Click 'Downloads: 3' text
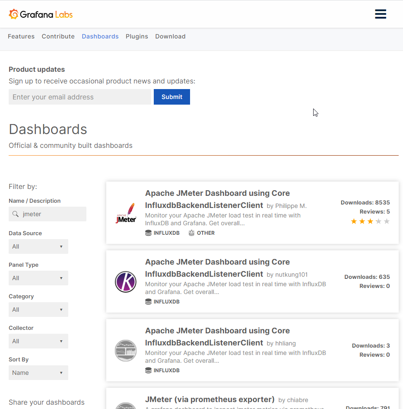Image resolution: width=403 pixels, height=409 pixels. pyautogui.click(x=371, y=346)
